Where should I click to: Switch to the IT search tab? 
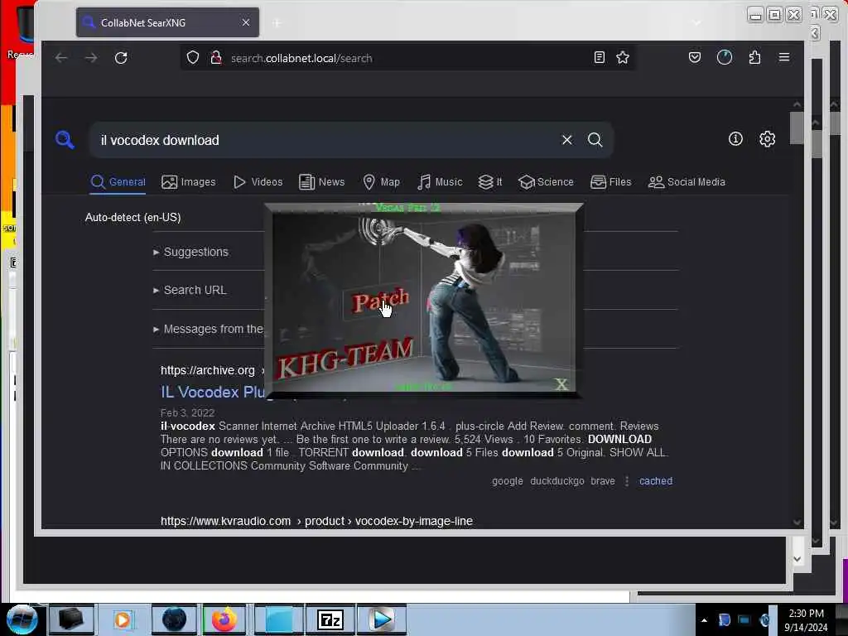(490, 181)
